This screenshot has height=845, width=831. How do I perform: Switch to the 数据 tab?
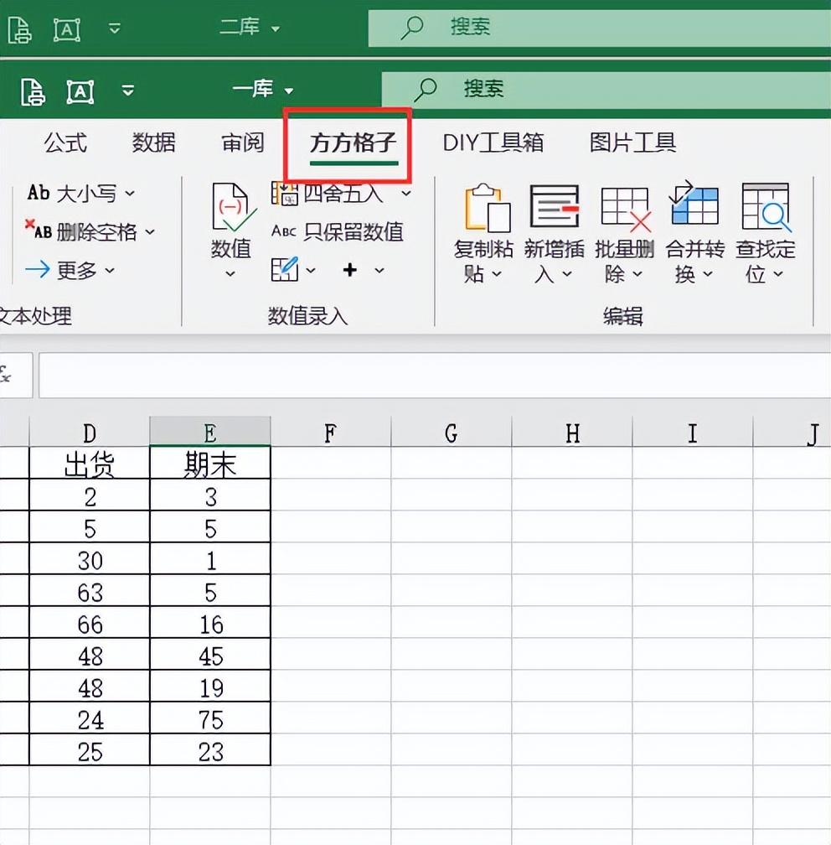pyautogui.click(x=153, y=143)
